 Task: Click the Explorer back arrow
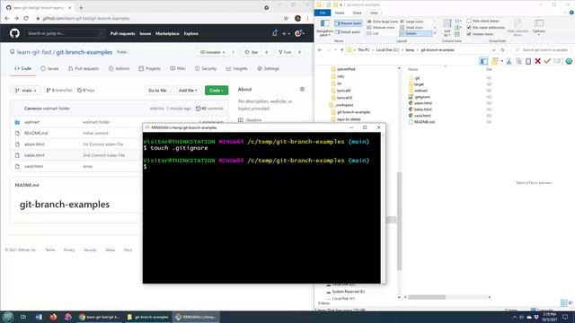[320, 50]
